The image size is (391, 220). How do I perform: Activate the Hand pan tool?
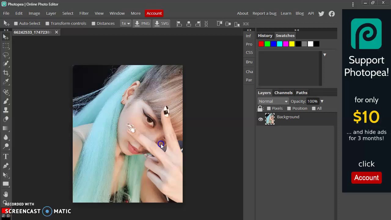tap(6, 194)
